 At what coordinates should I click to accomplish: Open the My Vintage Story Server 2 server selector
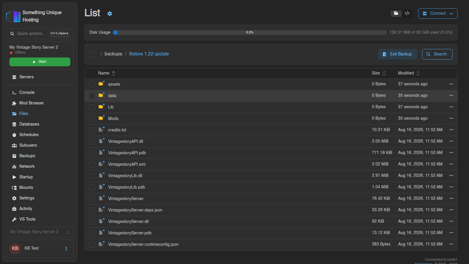point(40,232)
